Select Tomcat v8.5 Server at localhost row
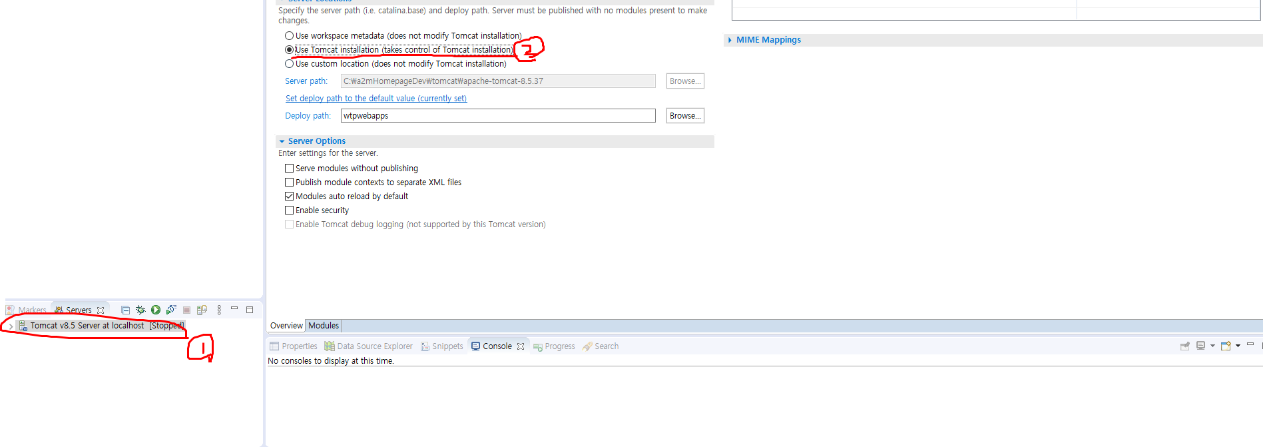This screenshot has width=1263, height=447. (x=101, y=326)
